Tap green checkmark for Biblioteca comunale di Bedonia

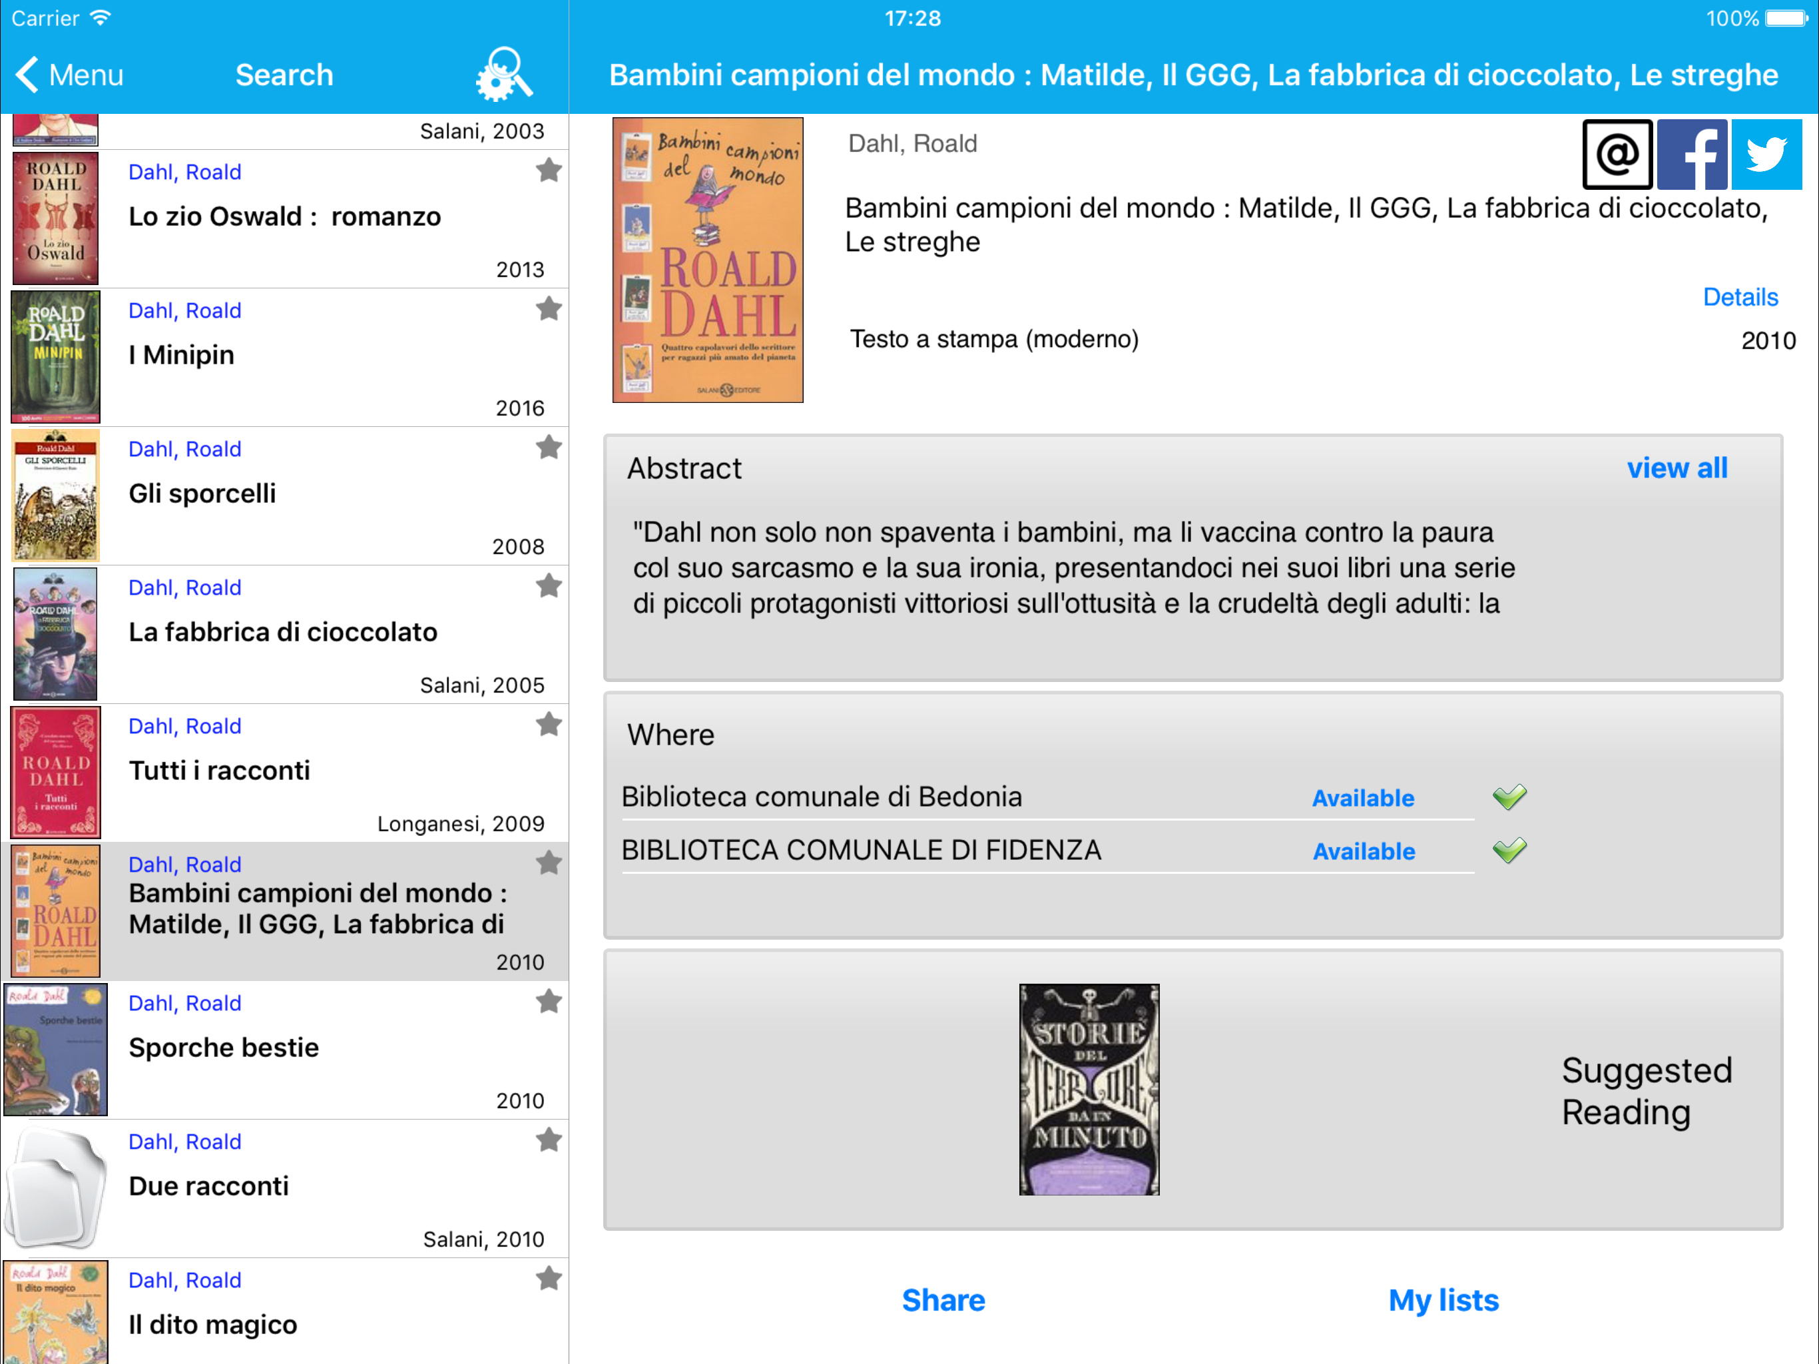point(1509,797)
